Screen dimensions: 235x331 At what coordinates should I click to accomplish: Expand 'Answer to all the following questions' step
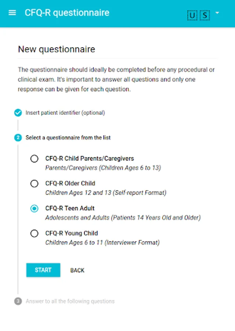70,301
